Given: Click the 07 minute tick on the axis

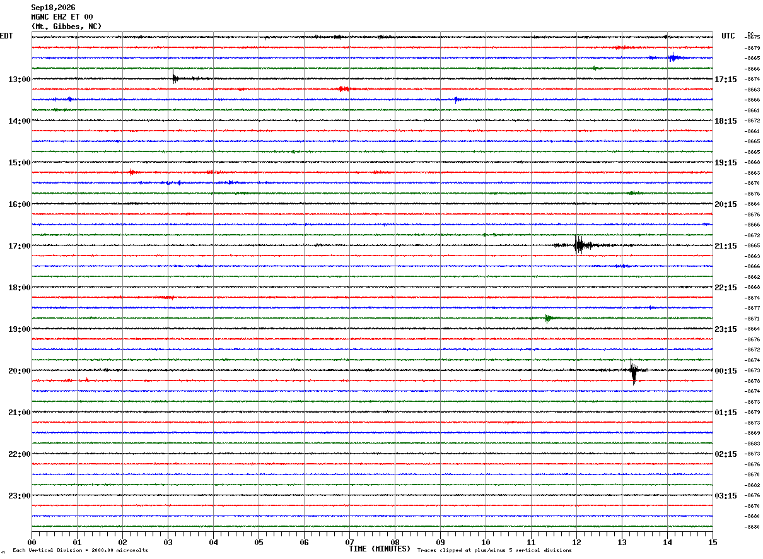Looking at the screenshot, I should [x=349, y=542].
